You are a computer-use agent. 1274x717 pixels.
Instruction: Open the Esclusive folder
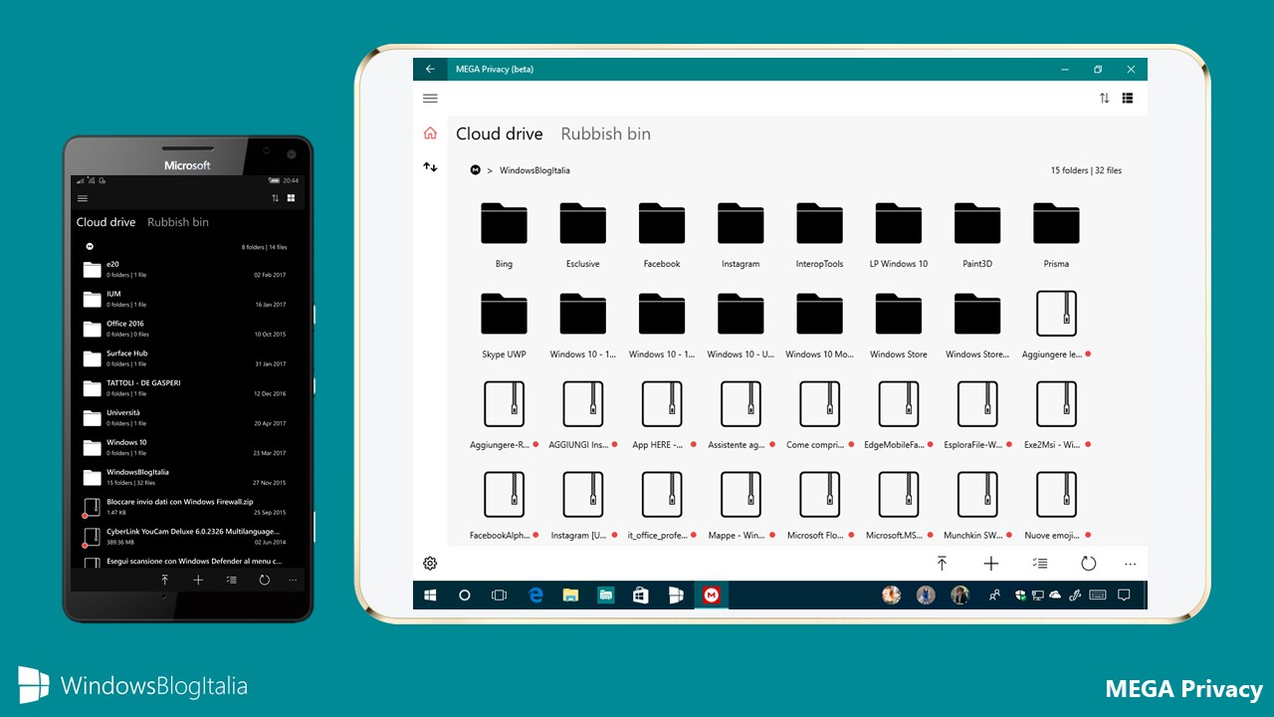click(x=583, y=235)
